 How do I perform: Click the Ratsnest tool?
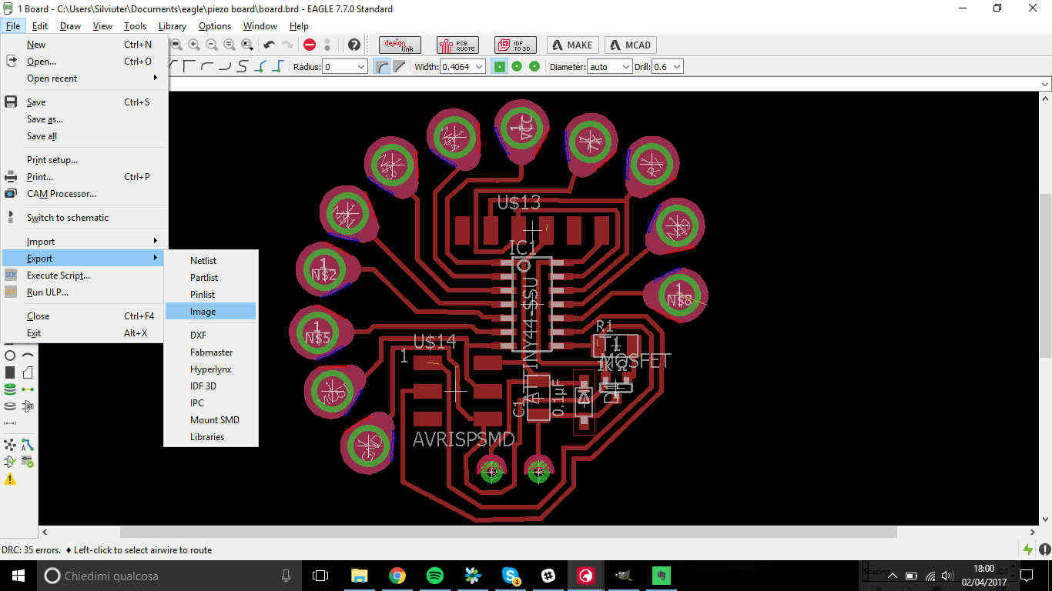coord(10,445)
